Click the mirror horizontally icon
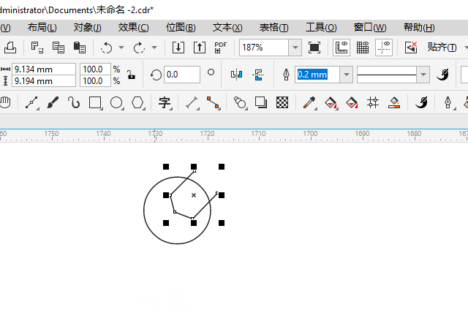Image resolution: width=468 pixels, height=310 pixels. pyautogui.click(x=236, y=75)
